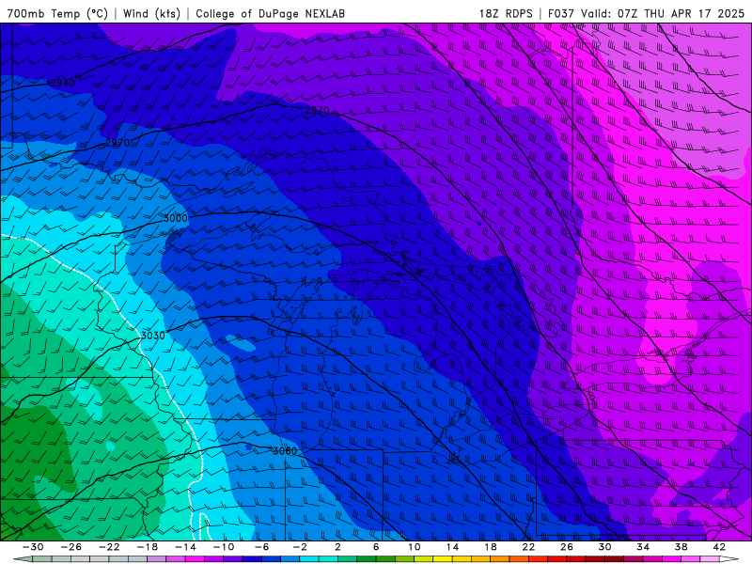Click the rightmost 2970 contour label

point(317,110)
